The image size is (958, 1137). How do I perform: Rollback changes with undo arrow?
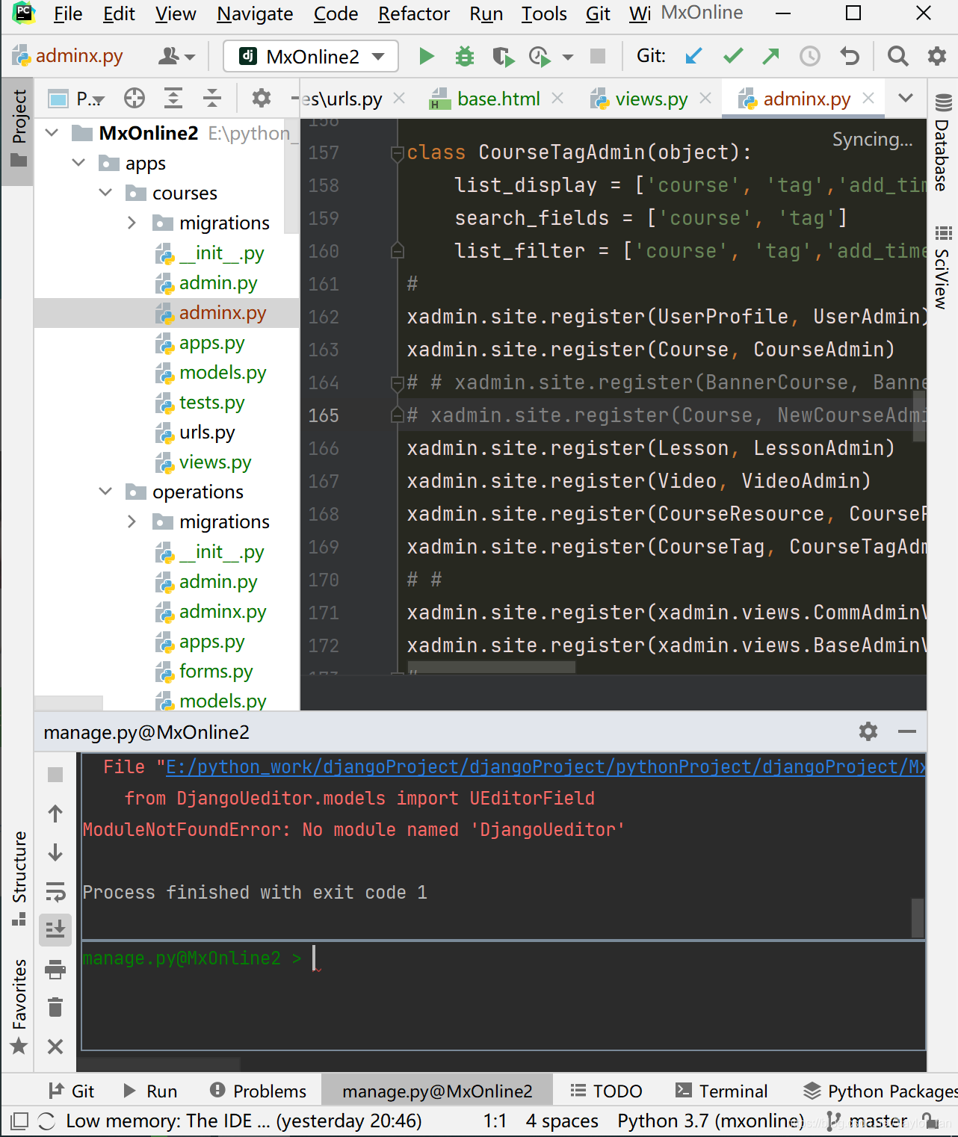coord(850,56)
